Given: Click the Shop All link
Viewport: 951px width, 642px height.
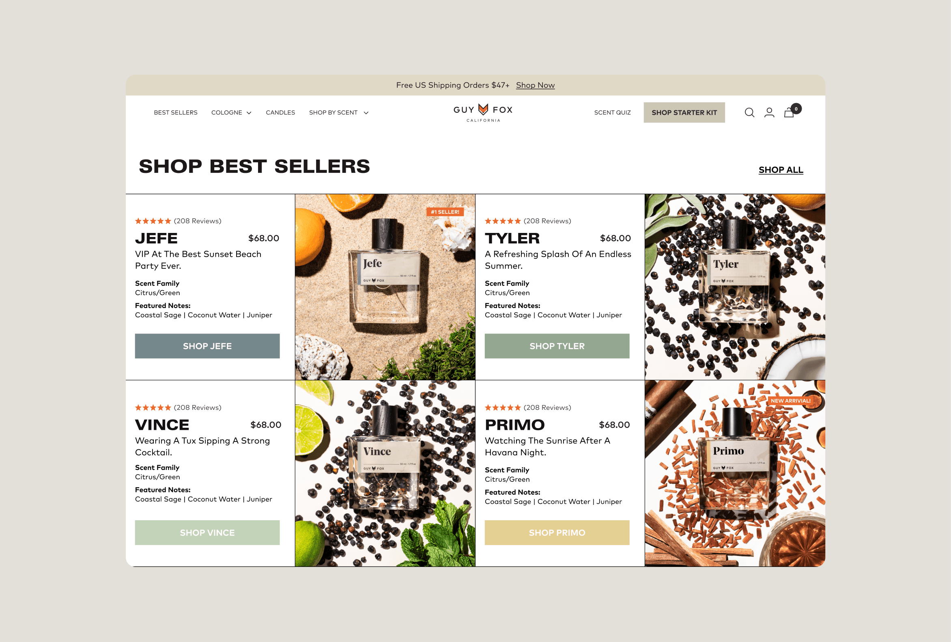Looking at the screenshot, I should 781,170.
